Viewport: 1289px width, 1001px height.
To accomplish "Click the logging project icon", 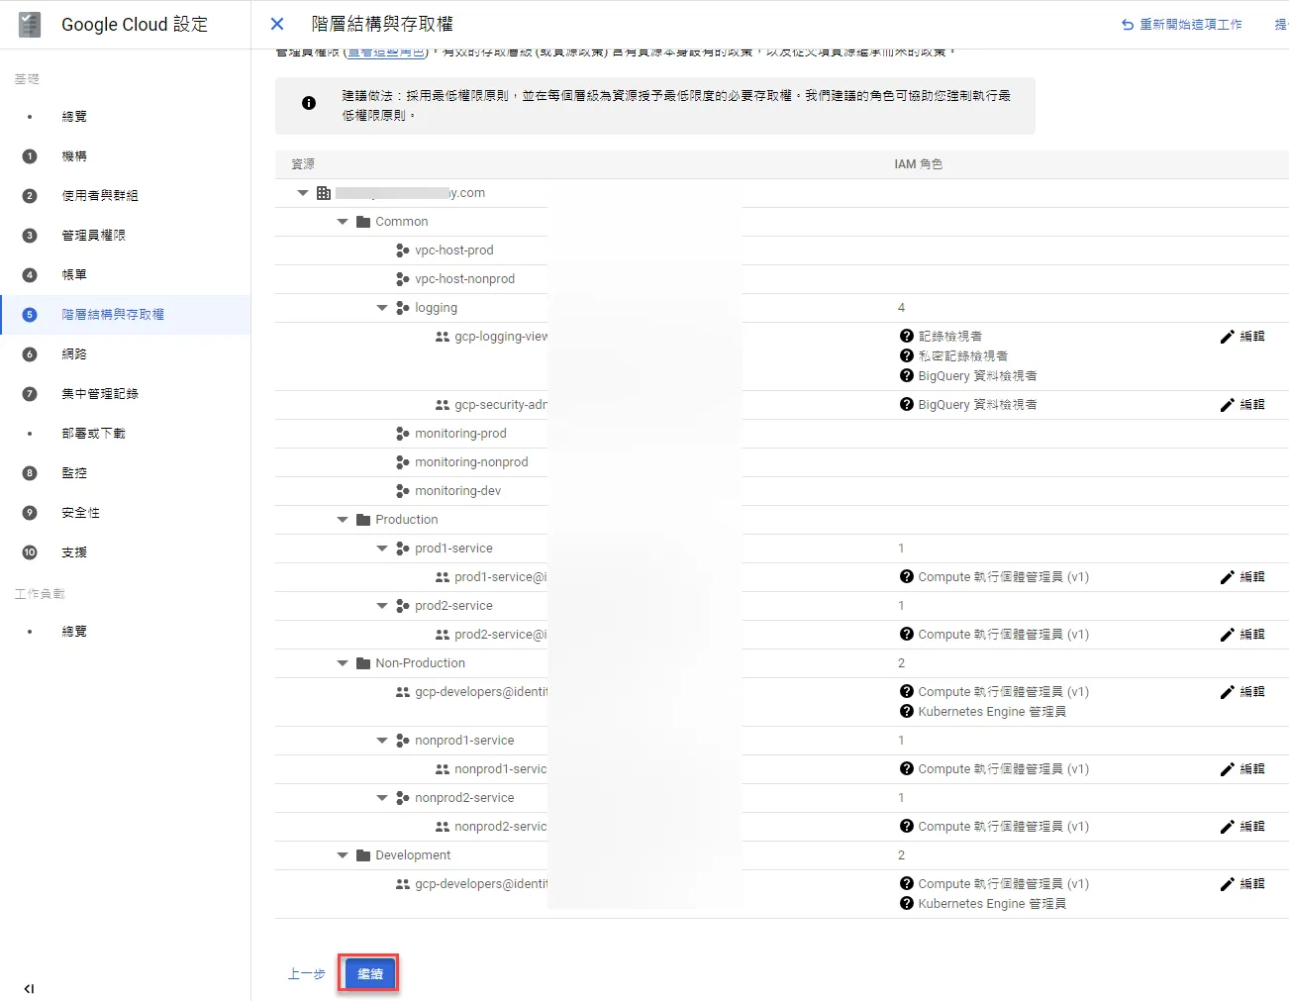I will pyautogui.click(x=403, y=308).
